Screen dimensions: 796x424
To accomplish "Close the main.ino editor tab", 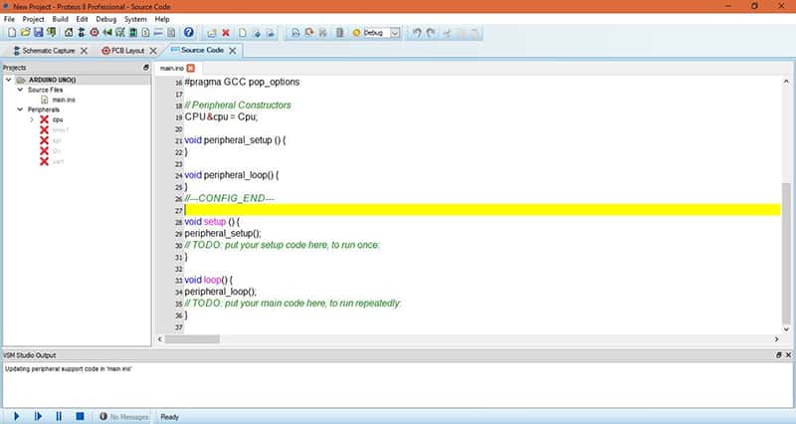I will (191, 68).
